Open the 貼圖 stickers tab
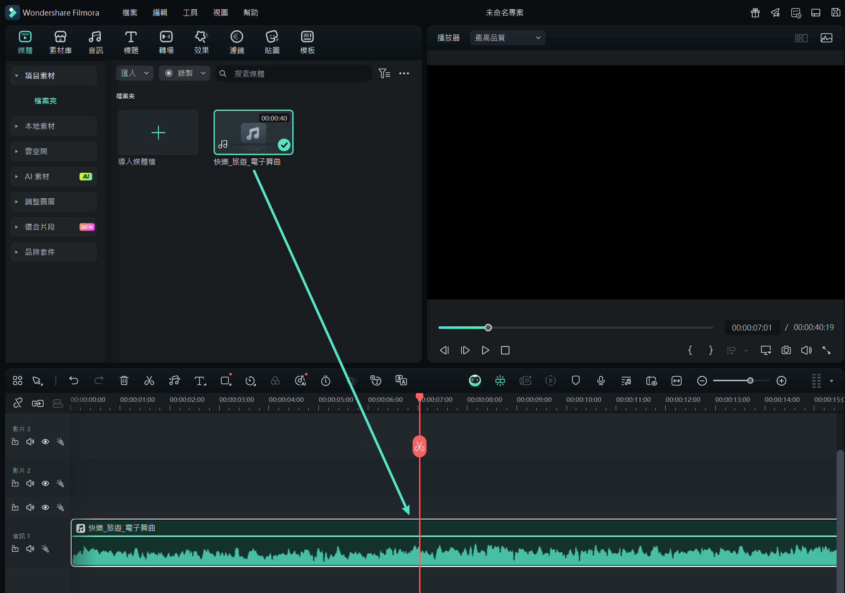Viewport: 845px width, 593px height. click(272, 42)
